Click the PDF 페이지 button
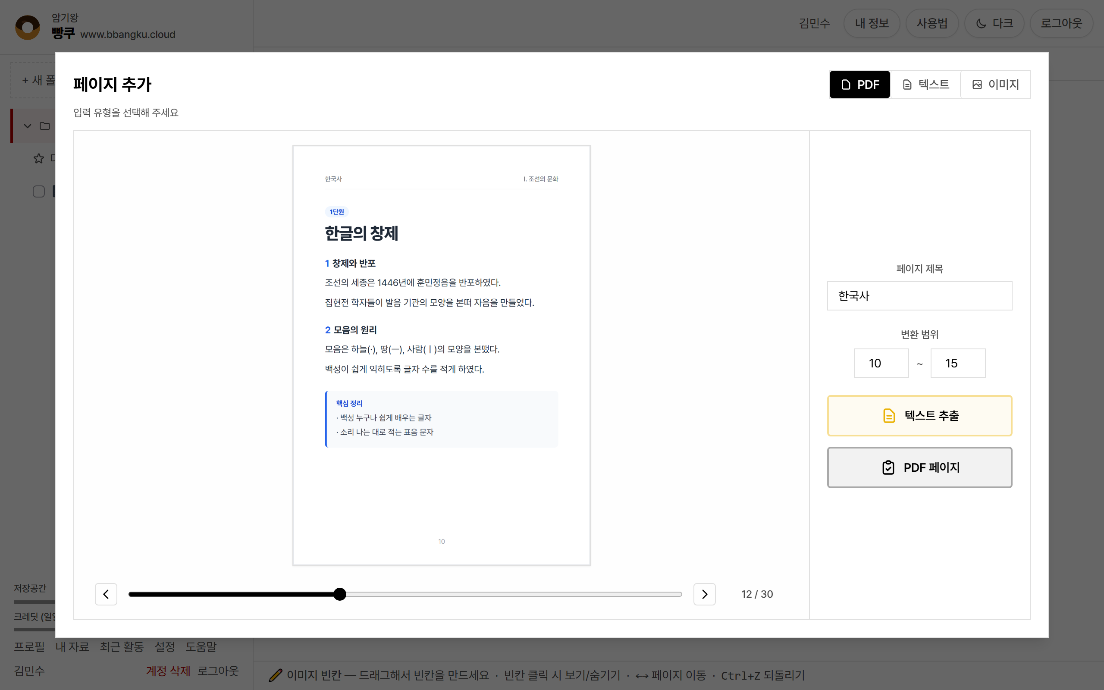 tap(919, 467)
